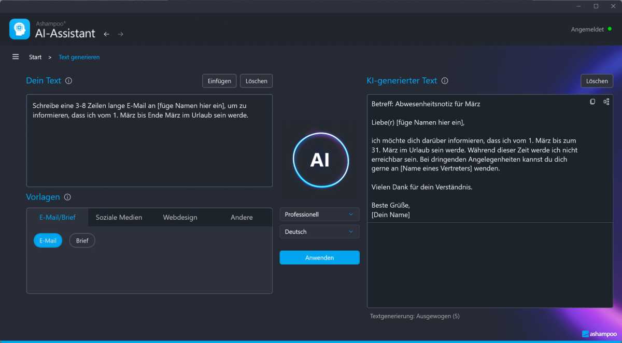Click inside the prompt text field
Viewport: 622px width, 343px height.
point(149,140)
